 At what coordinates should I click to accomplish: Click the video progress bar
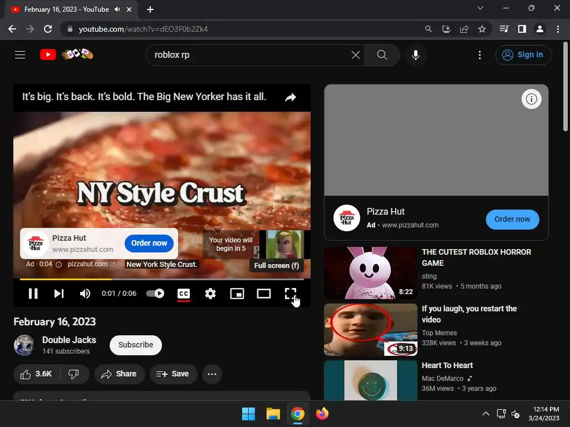pyautogui.click(x=162, y=279)
